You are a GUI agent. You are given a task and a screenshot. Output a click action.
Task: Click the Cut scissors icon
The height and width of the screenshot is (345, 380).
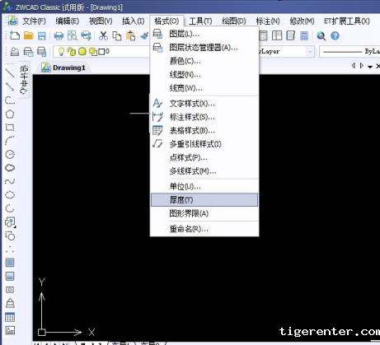point(103,36)
